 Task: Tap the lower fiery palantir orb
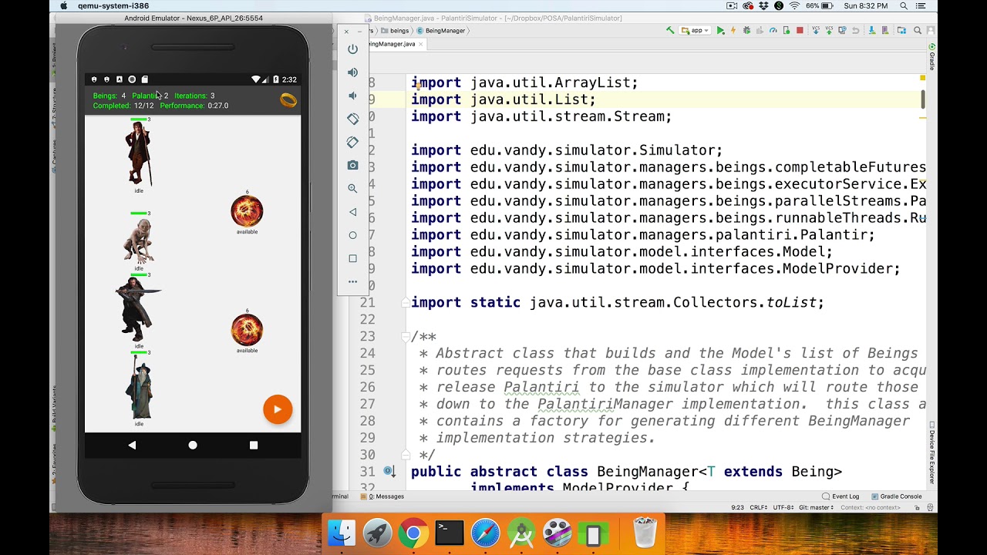pos(247,330)
